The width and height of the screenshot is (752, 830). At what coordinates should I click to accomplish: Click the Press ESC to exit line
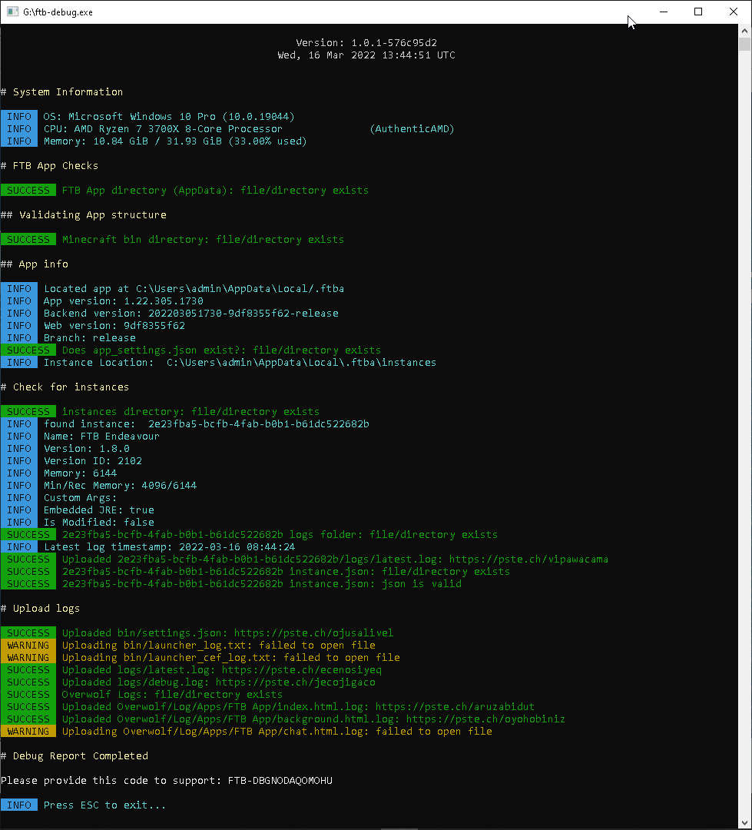pos(84,805)
